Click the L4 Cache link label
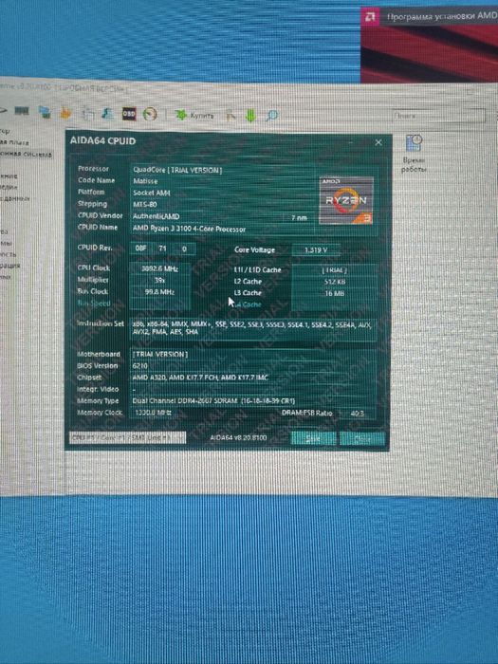Screen dimensions: 498x664 pyautogui.click(x=248, y=304)
